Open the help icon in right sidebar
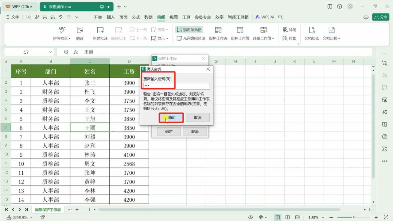 coord(384,136)
